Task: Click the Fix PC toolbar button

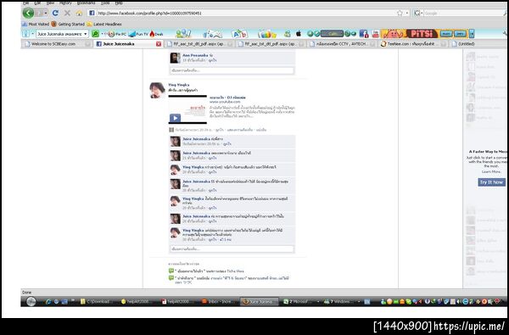Action: tap(117, 34)
